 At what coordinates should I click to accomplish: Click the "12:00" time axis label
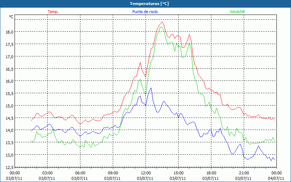(x=146, y=173)
